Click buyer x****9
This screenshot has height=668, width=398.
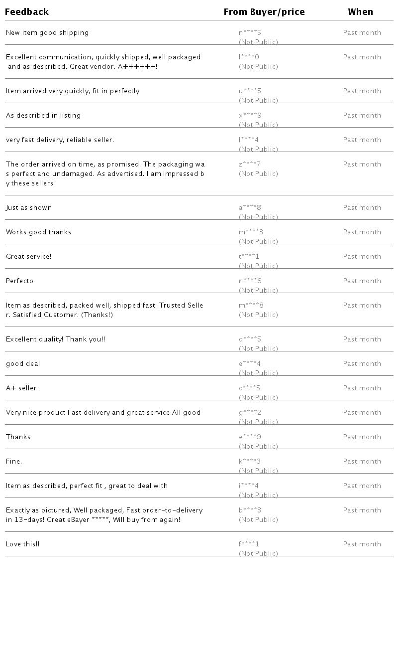tap(250, 116)
